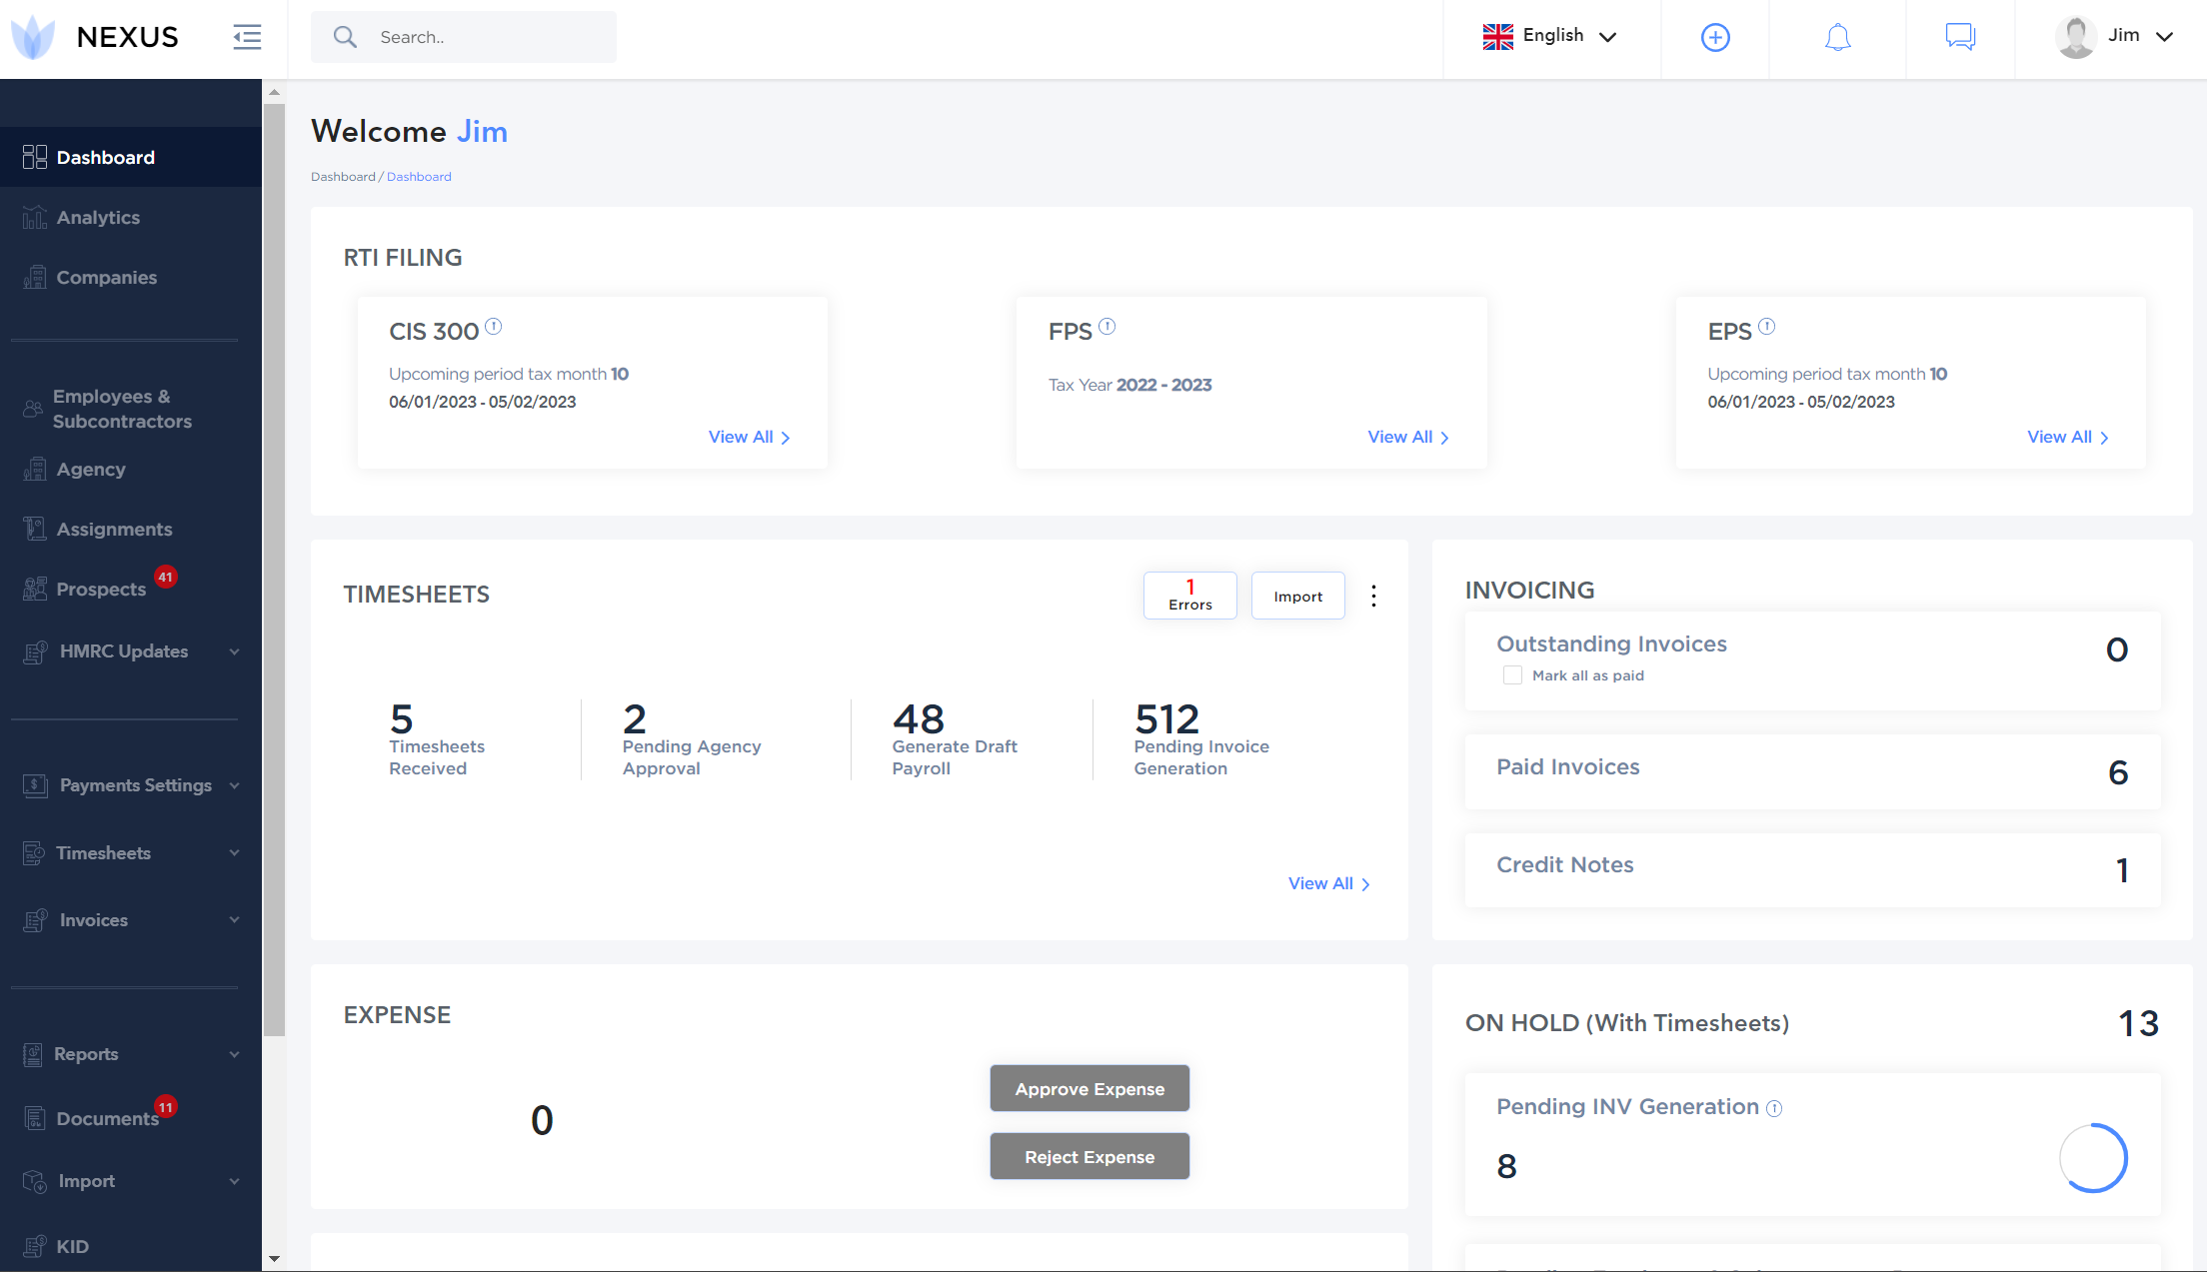Open the notifications bell icon
Screen dimensions: 2207x1272
click(x=1837, y=36)
